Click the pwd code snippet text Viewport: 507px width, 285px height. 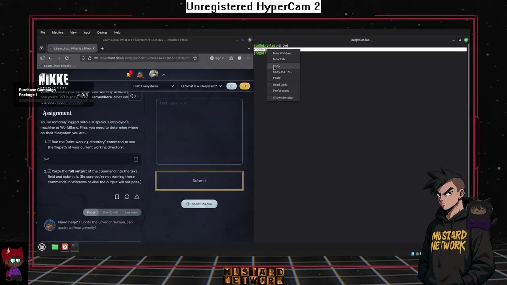[46, 159]
